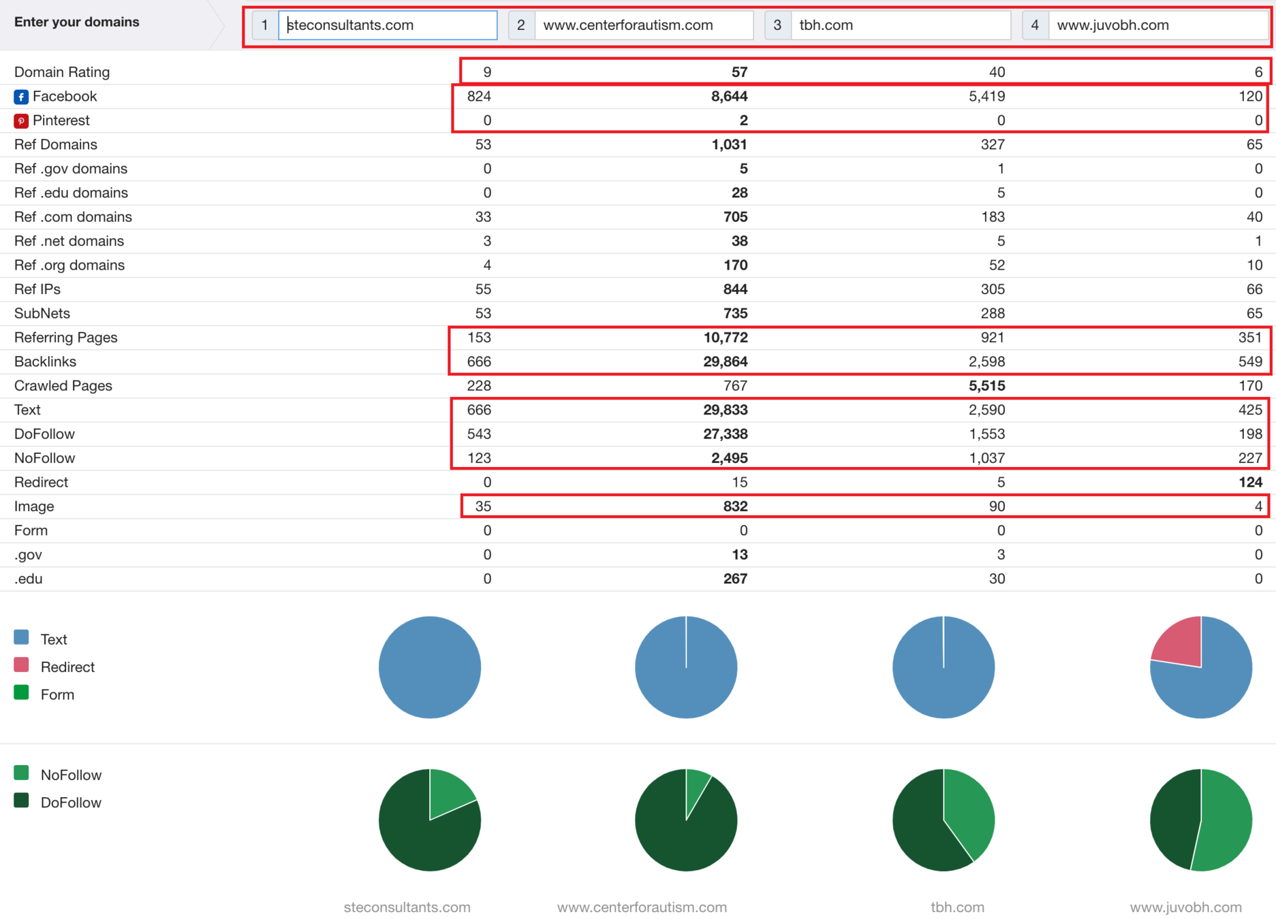
Task: Click the Image value 832
Action: point(735,506)
